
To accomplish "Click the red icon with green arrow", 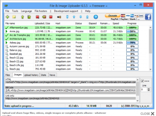I will click(x=44, y=17).
